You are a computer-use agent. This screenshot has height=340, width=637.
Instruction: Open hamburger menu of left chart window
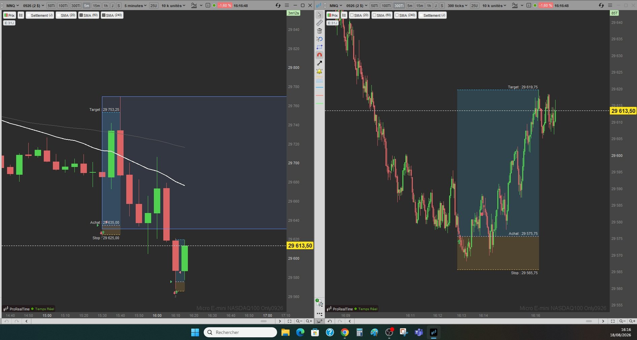(x=287, y=5)
